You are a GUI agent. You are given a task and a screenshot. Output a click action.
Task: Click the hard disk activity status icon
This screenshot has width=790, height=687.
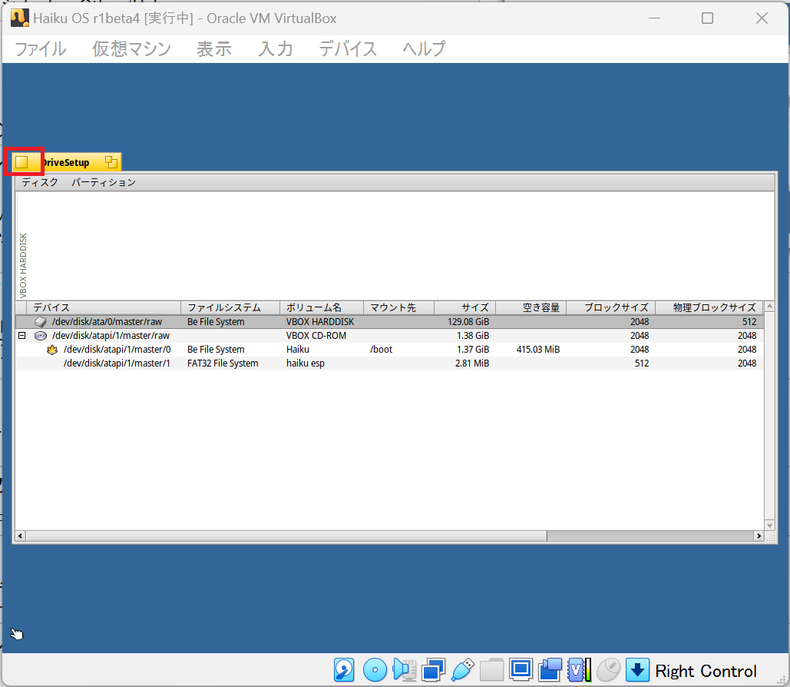pos(344,670)
